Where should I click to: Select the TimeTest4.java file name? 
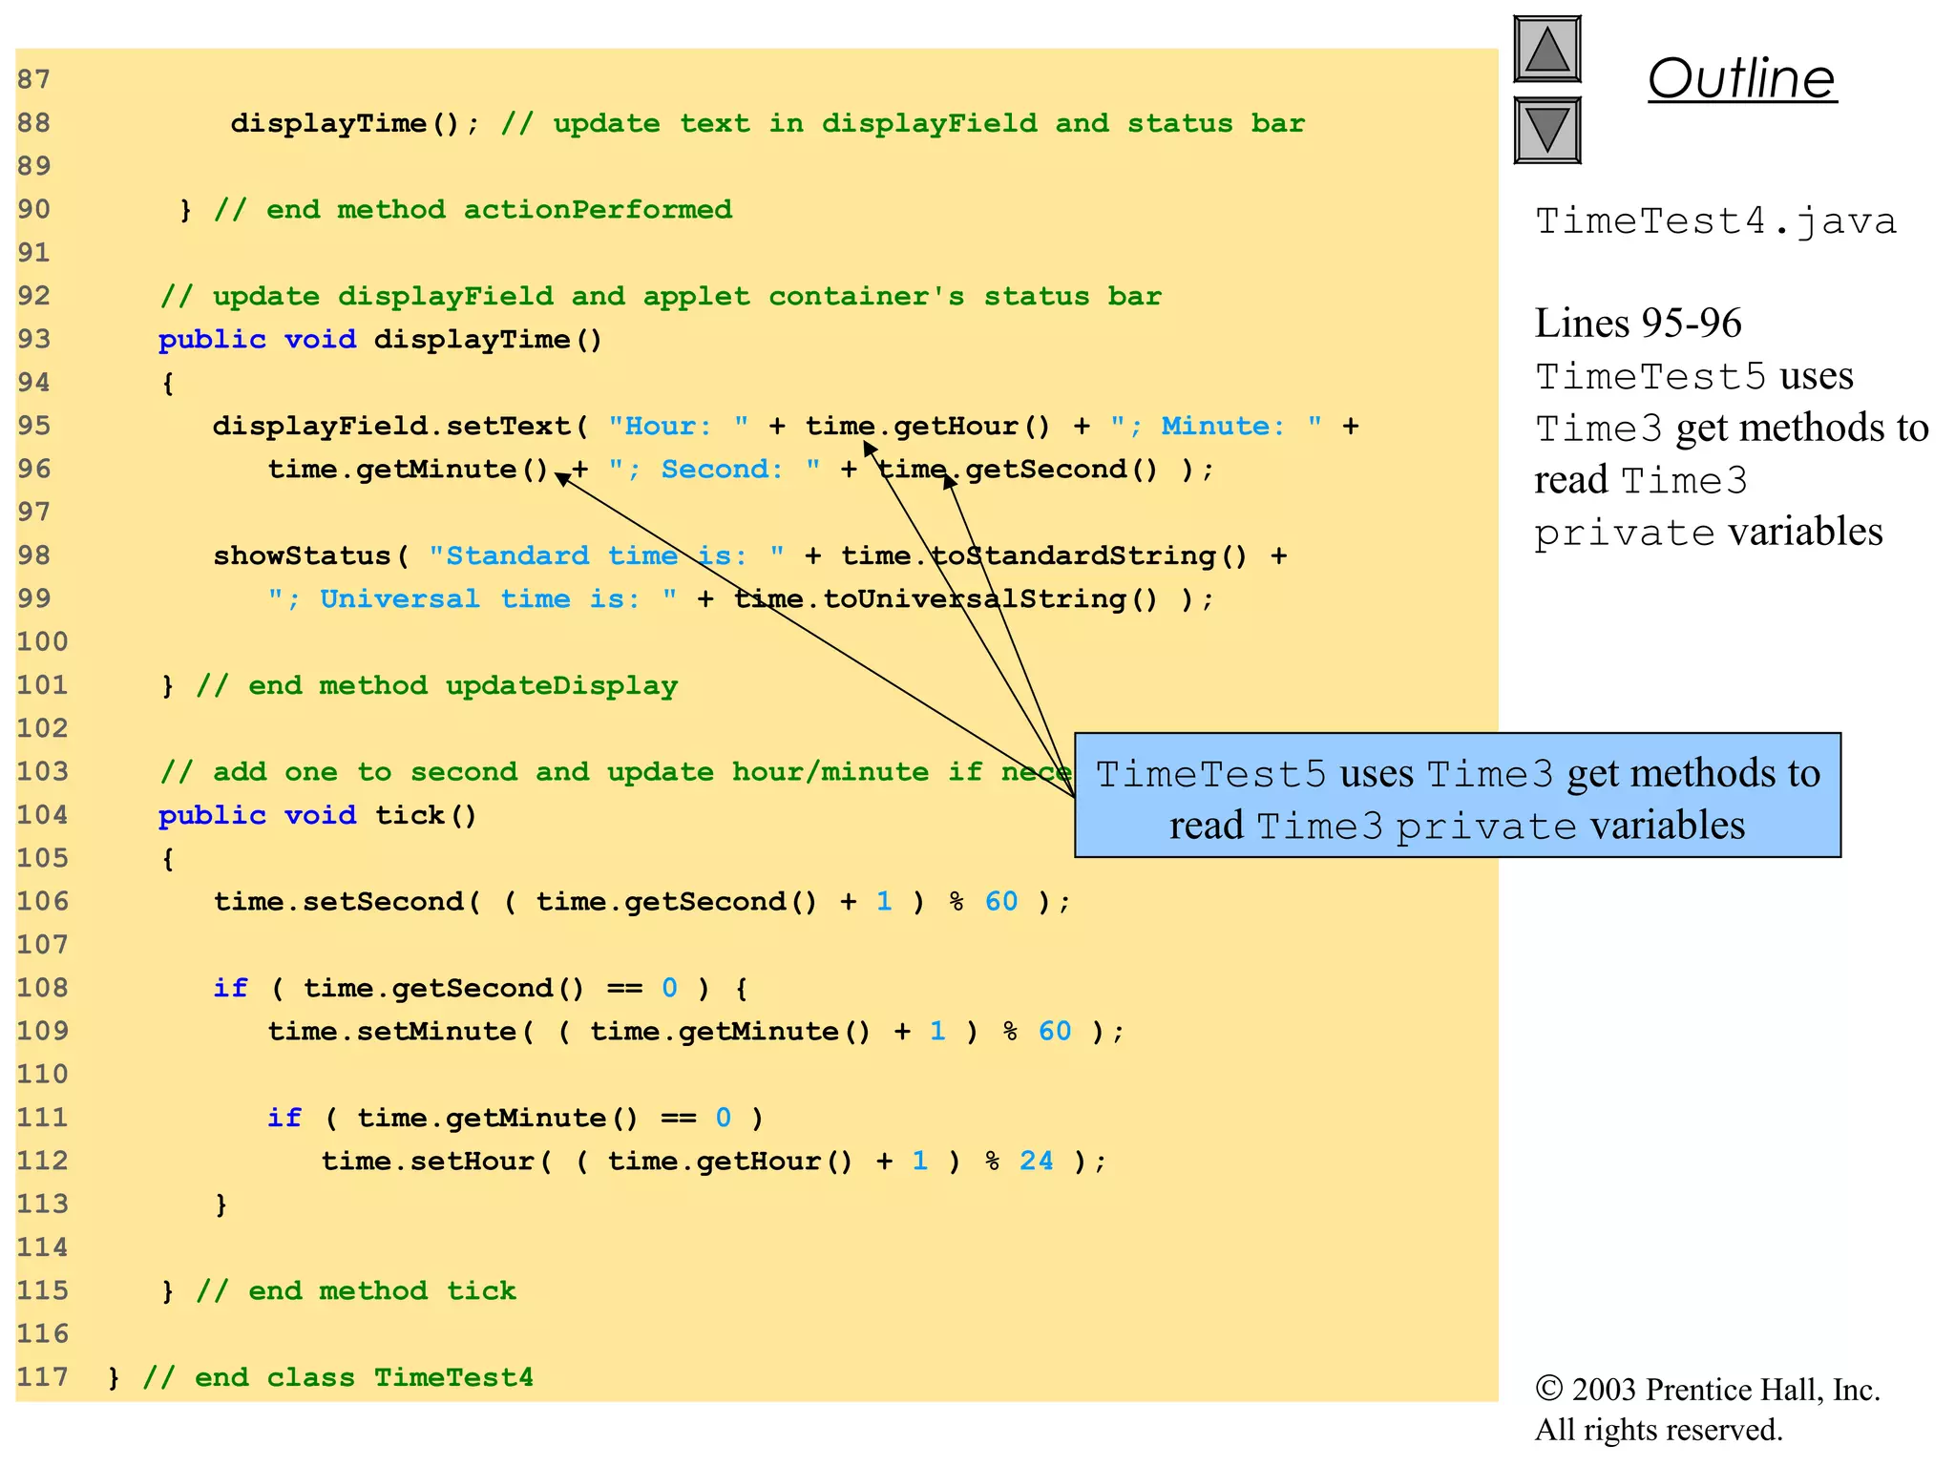[1715, 221]
